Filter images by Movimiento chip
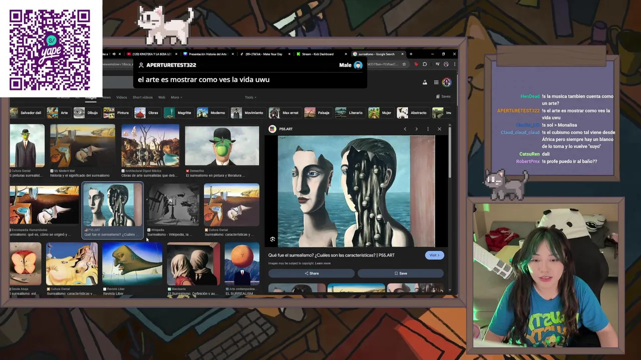Image resolution: width=641 pixels, height=360 pixels. point(247,113)
